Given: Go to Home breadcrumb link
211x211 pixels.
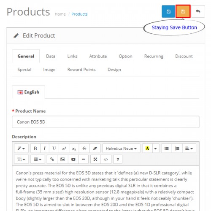Looking at the screenshot, I should coord(60,14).
